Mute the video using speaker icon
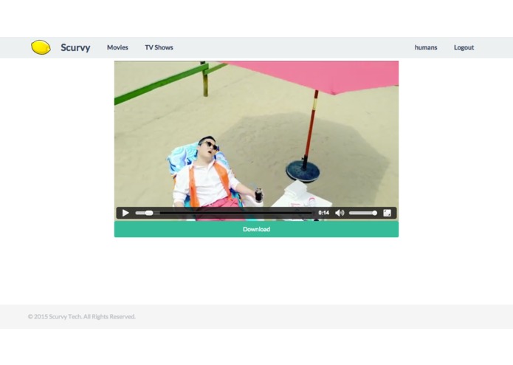The image size is (513, 365). (x=340, y=213)
